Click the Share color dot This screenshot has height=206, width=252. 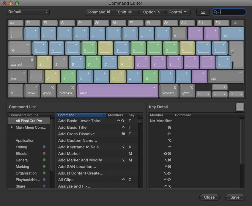[44, 186]
